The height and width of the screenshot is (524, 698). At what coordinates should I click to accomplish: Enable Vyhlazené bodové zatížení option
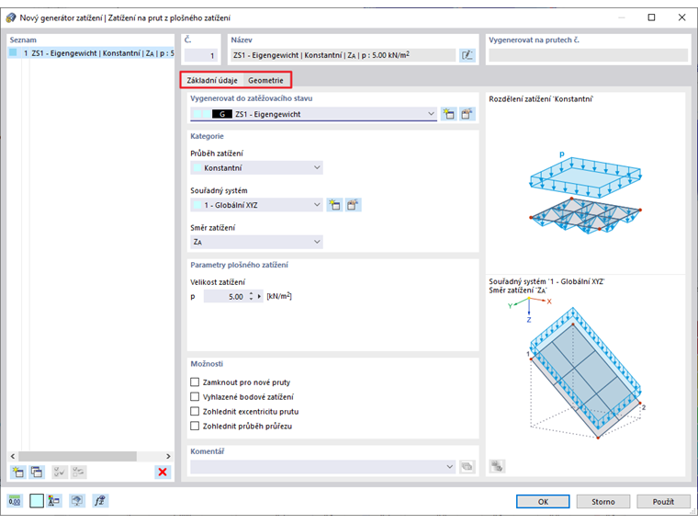[x=195, y=396]
